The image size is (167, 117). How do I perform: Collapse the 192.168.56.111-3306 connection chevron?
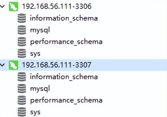2,7
